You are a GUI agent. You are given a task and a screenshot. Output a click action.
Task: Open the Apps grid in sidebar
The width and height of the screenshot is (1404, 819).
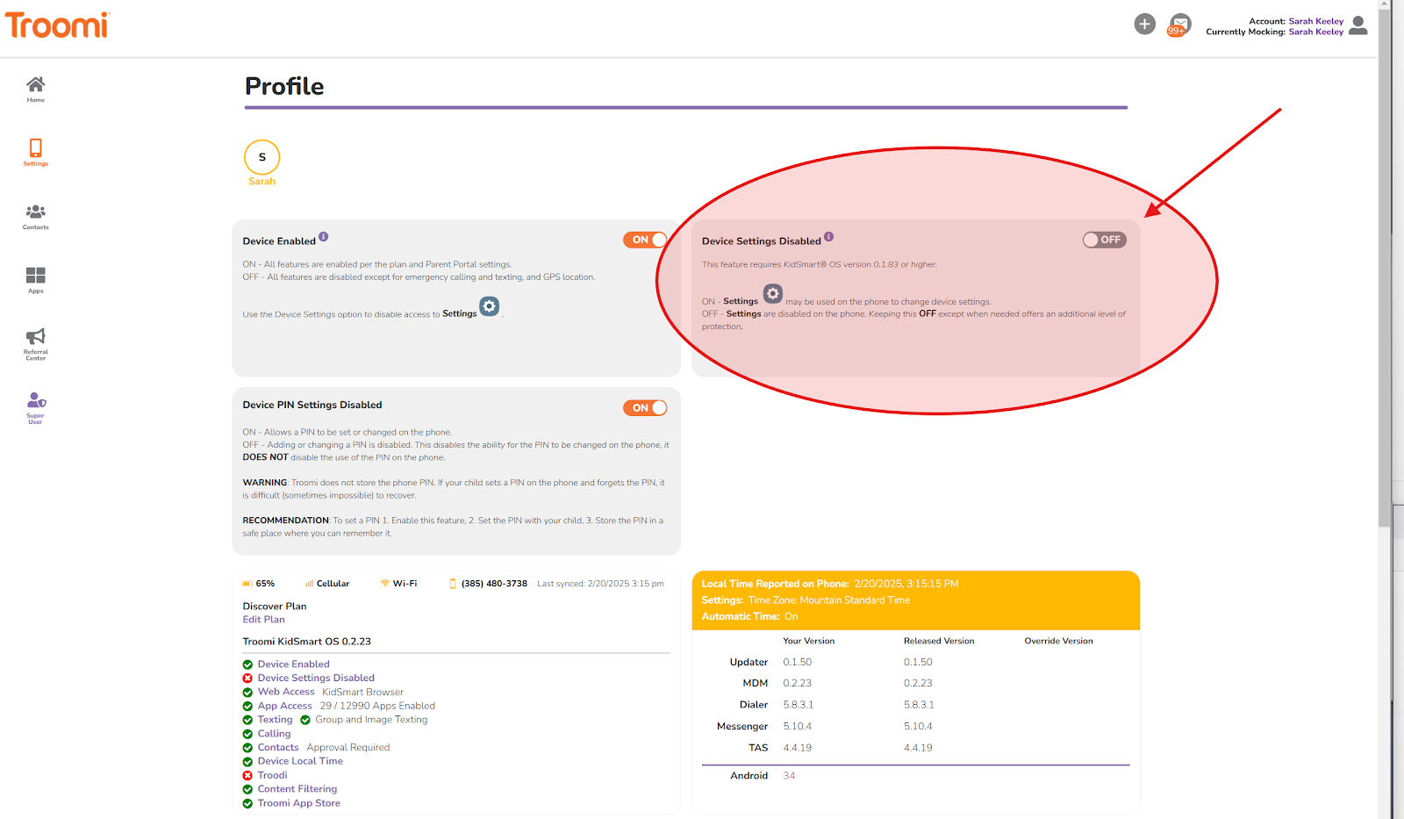click(x=35, y=280)
